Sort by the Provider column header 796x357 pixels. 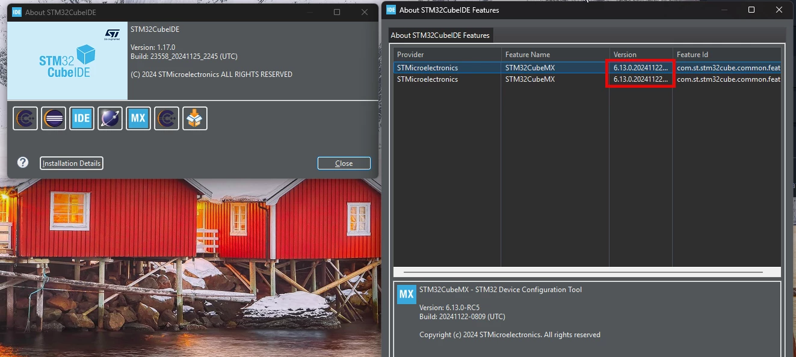coord(448,55)
